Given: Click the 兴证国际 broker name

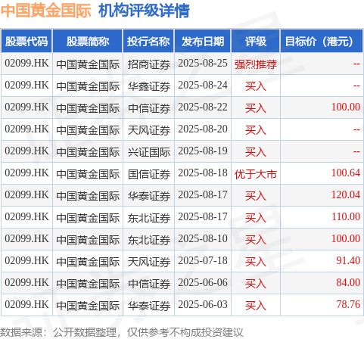Looking at the screenshot, I should (149, 152).
